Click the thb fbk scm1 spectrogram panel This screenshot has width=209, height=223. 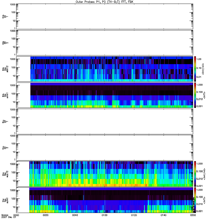(x=105, y=95)
